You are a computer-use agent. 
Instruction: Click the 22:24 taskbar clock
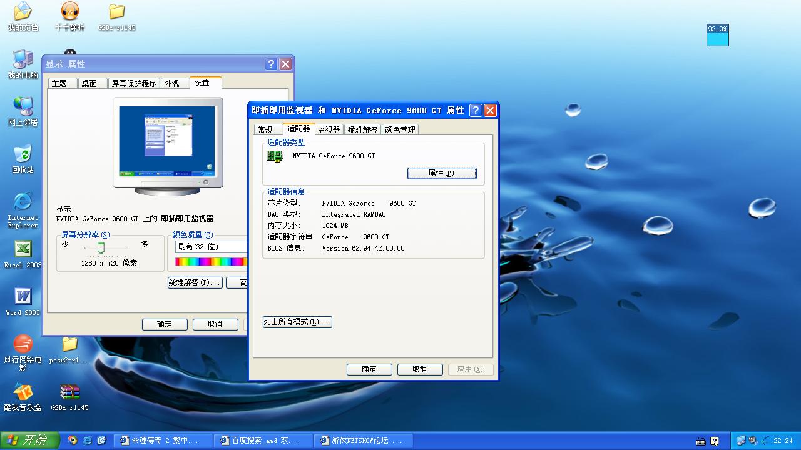783,441
